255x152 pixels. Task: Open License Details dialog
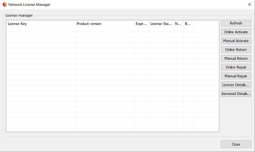tap(236, 85)
